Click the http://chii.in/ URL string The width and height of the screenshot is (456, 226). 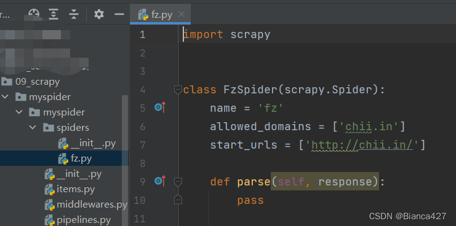click(x=362, y=145)
